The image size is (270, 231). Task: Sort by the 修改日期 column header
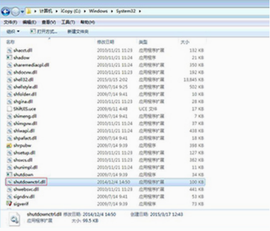tap(106, 42)
